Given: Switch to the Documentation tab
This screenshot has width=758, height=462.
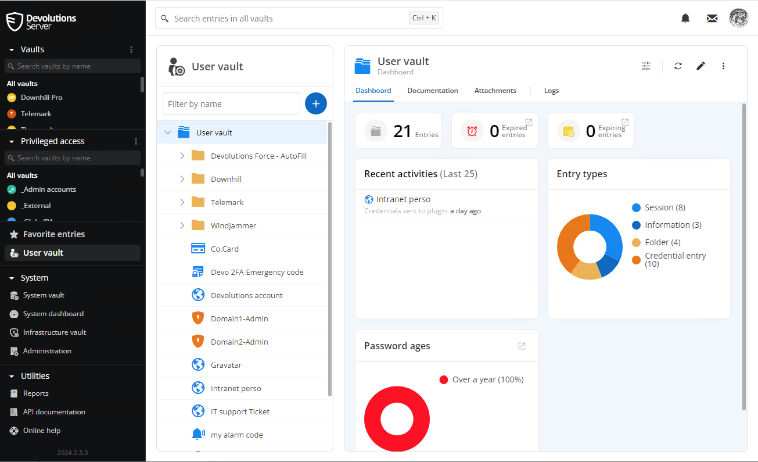Looking at the screenshot, I should (x=433, y=91).
